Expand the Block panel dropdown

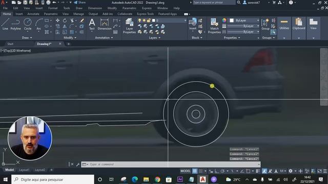(x=197, y=38)
